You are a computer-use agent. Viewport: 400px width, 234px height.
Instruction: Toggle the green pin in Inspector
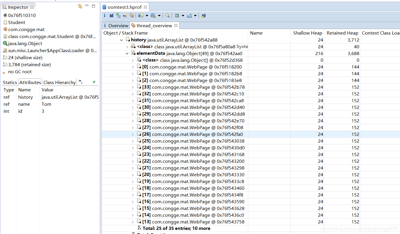coord(94,82)
